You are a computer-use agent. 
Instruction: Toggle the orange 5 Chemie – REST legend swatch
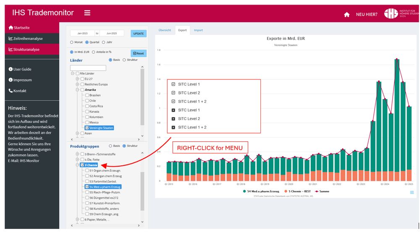[286, 191]
